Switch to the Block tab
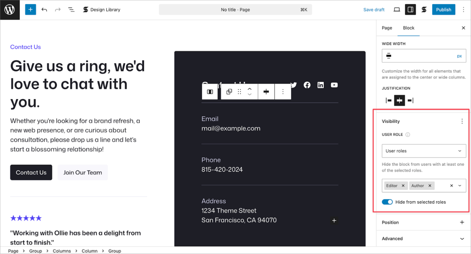This screenshot has width=471, height=254. 409,28
